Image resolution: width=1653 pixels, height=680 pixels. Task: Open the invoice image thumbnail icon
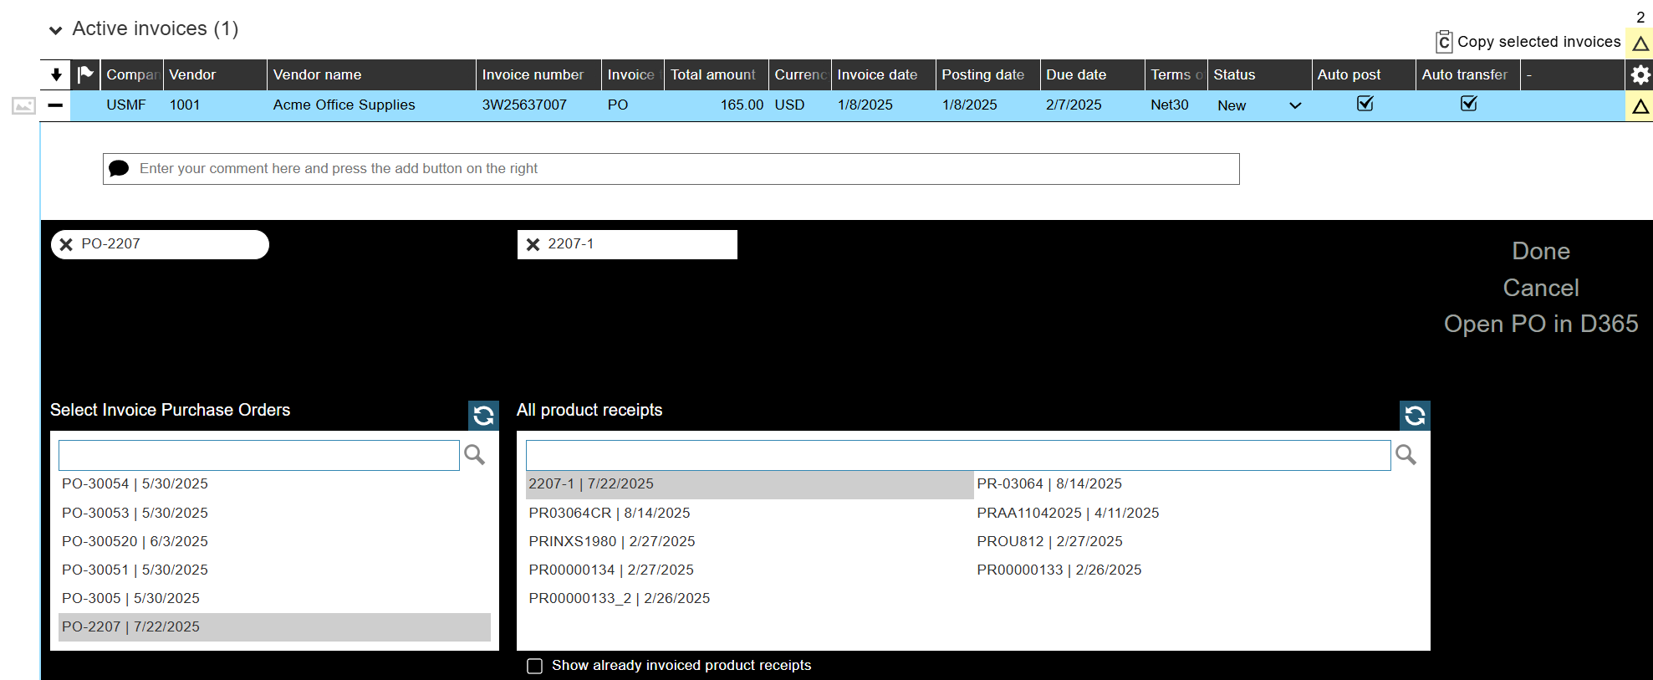pyautogui.click(x=23, y=106)
